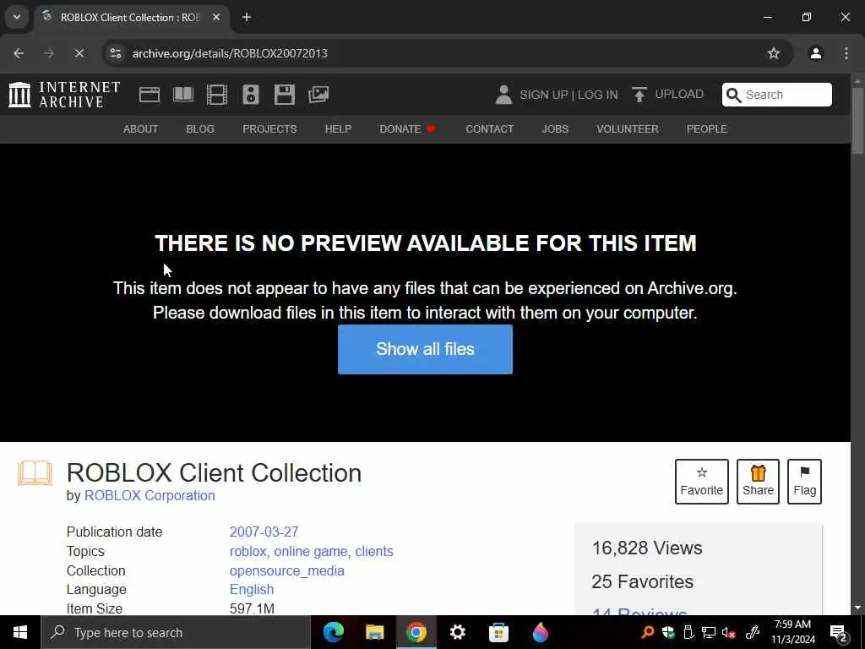Open the HELP menu item
Screen dimensions: 865x649
click(338, 129)
